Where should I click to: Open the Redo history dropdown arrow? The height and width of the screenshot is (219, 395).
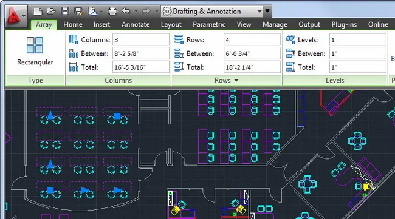pos(156,12)
